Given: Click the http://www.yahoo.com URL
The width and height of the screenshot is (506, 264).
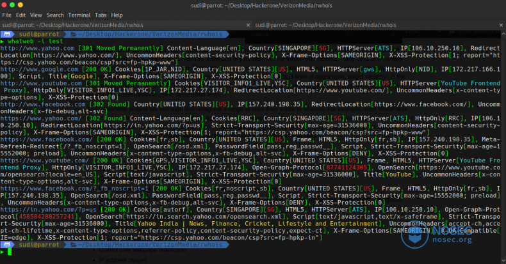Looking at the screenshot, I should pyautogui.click(x=37, y=49).
